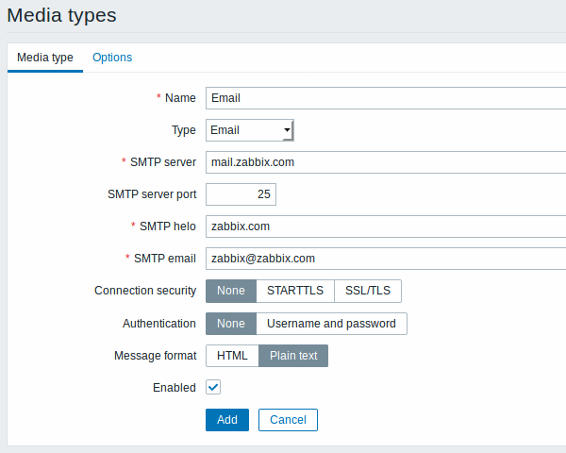Focus the SMTP server field

[386, 162]
